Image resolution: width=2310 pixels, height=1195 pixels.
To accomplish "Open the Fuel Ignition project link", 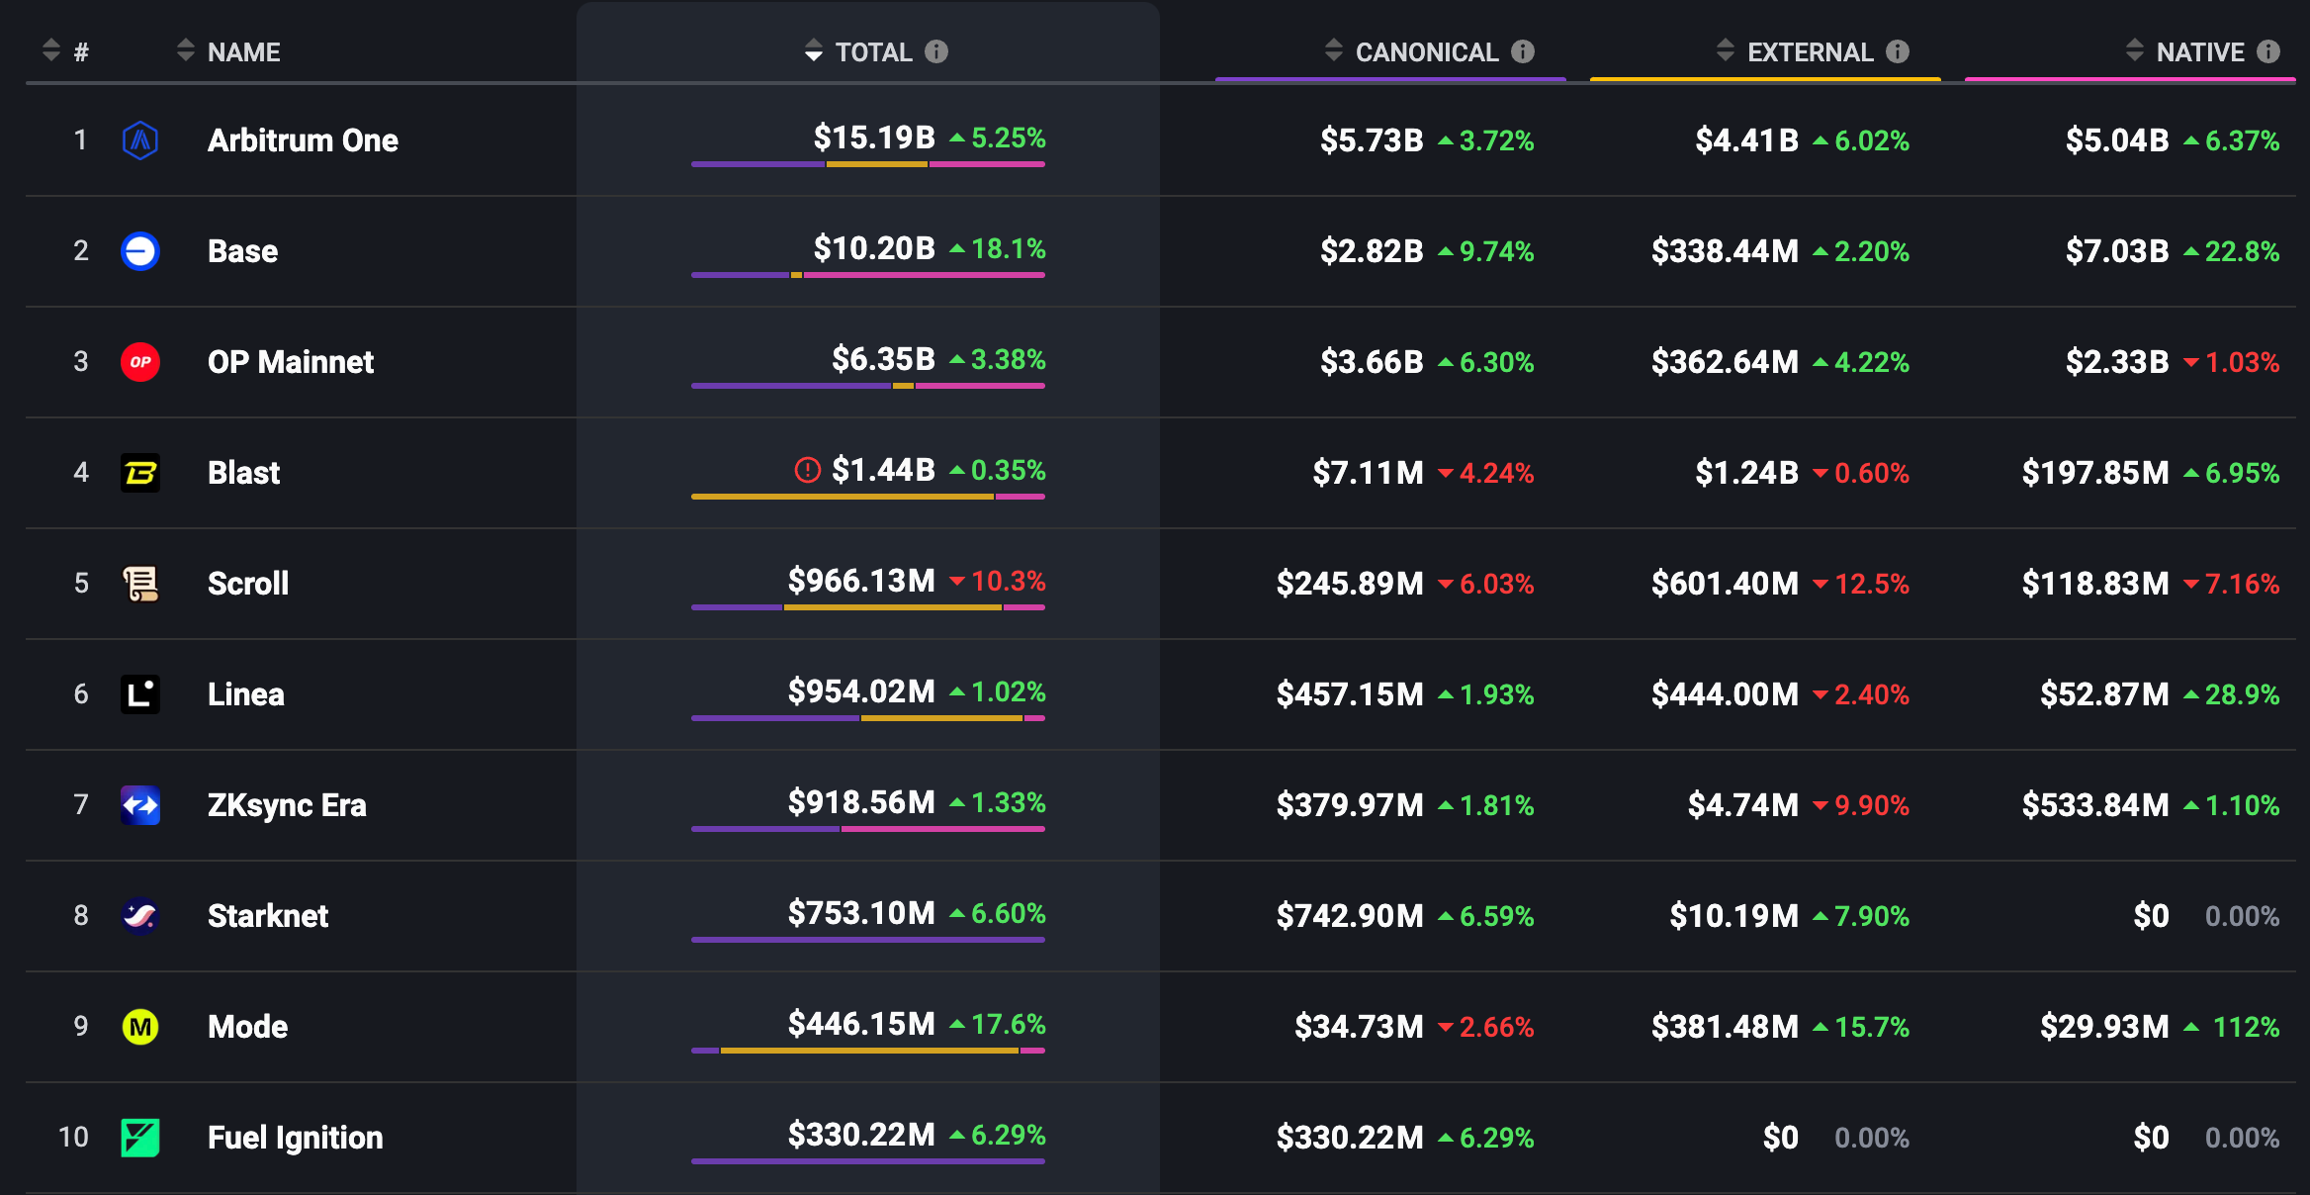I will (295, 1138).
